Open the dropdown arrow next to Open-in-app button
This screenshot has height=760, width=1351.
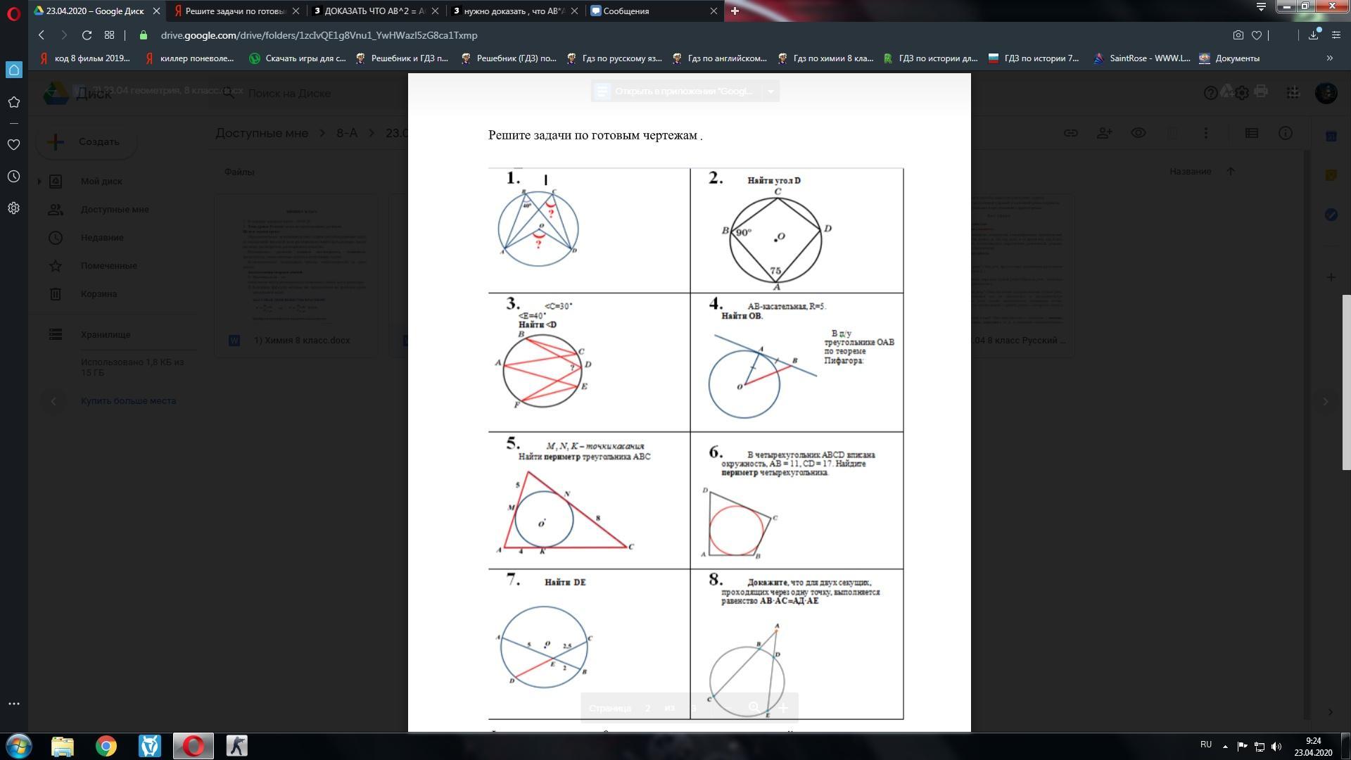click(770, 91)
